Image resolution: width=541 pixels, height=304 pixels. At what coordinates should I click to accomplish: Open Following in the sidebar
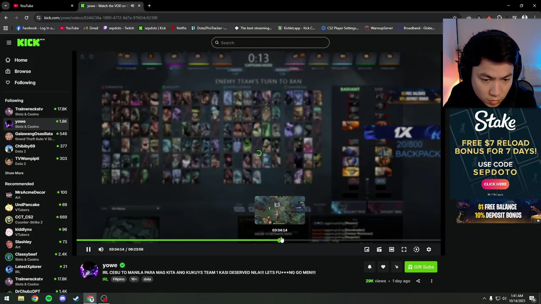[x=37, y=83]
